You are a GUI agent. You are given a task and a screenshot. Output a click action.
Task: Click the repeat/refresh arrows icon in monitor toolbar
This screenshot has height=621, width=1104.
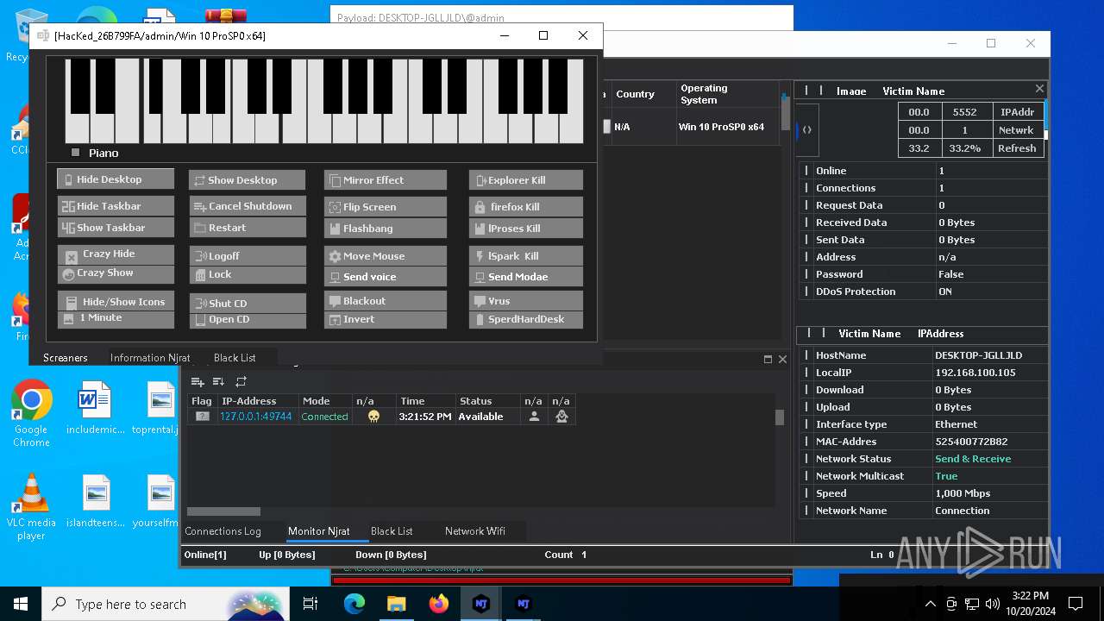[x=241, y=381]
